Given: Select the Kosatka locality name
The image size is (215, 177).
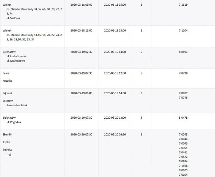Looking at the screenshot, I should pyautogui.click(x=7, y=81).
